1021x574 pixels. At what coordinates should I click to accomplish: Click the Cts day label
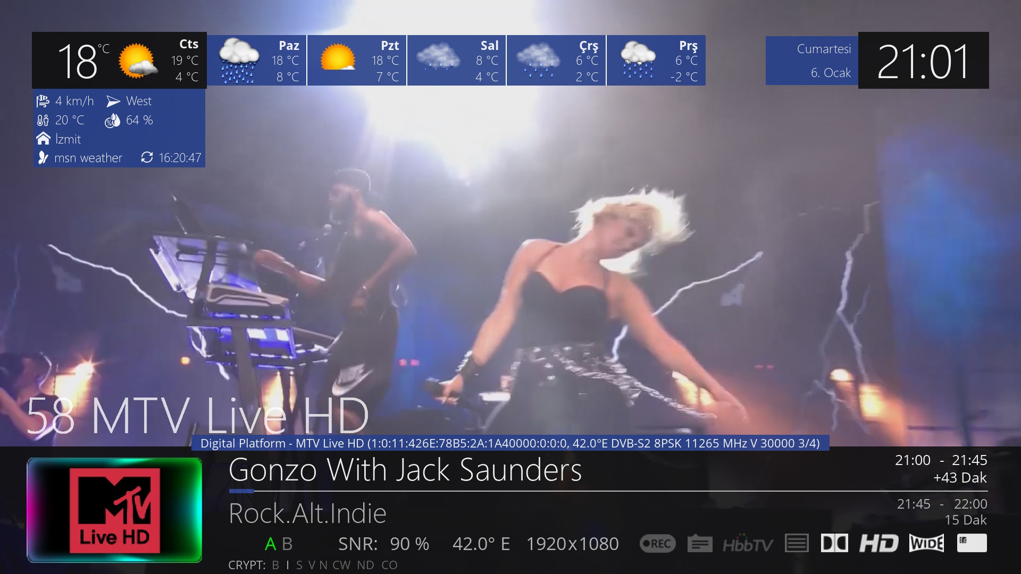coord(189,44)
